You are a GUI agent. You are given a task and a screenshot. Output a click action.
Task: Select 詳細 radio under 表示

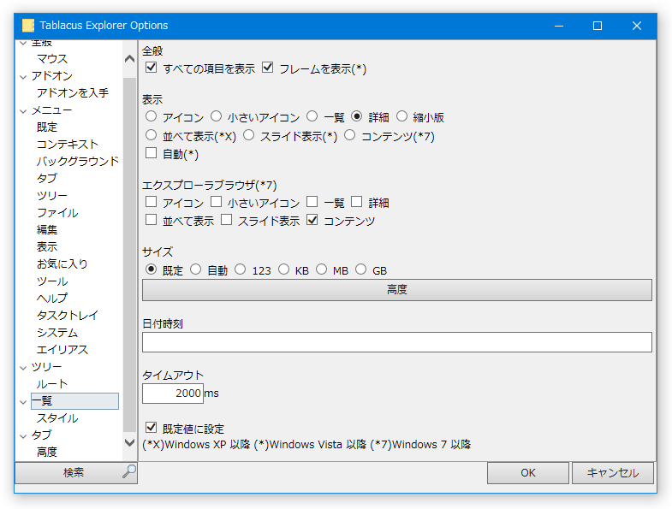357,116
